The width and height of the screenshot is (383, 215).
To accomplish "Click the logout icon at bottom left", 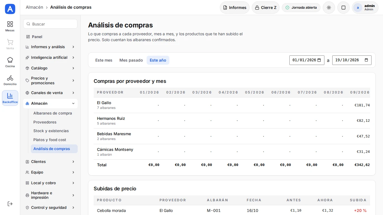I will point(10,204).
